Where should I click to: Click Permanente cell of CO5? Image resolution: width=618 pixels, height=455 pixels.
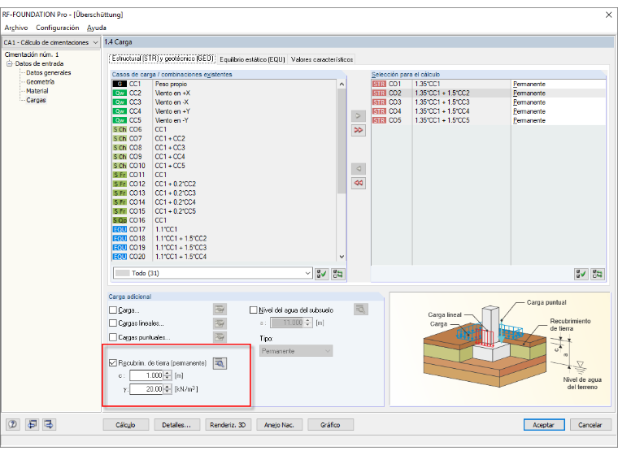pyautogui.click(x=559, y=120)
